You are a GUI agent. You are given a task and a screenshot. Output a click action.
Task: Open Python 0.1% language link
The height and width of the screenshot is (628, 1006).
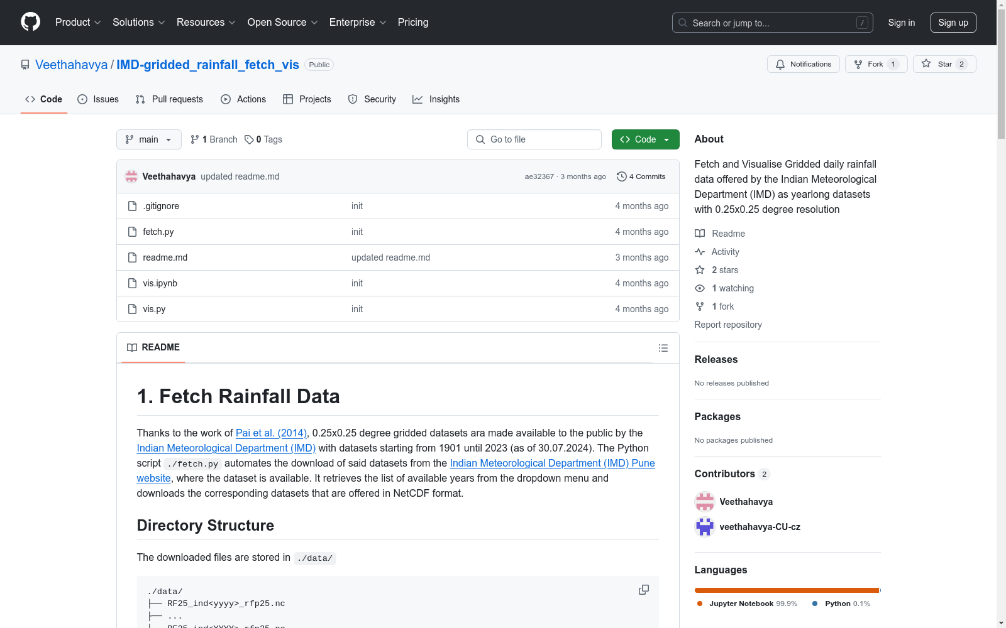coord(841,604)
